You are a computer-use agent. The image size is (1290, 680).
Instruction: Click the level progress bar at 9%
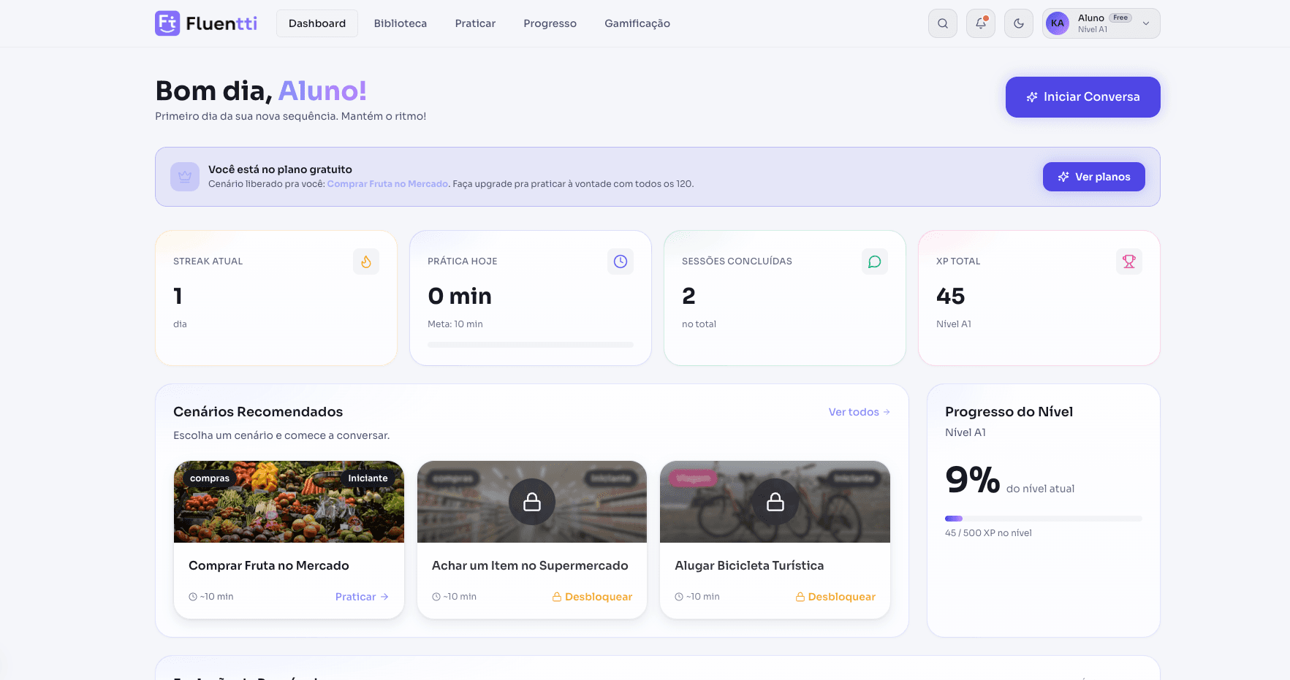pyautogui.click(x=1044, y=519)
